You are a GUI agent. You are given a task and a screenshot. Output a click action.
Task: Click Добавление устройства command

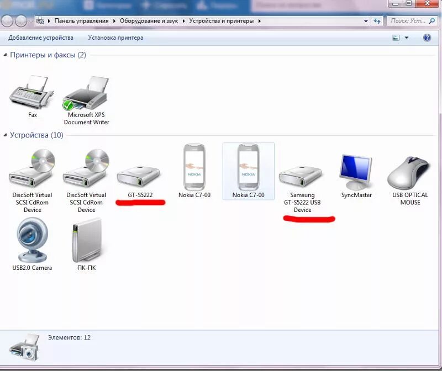(x=41, y=38)
